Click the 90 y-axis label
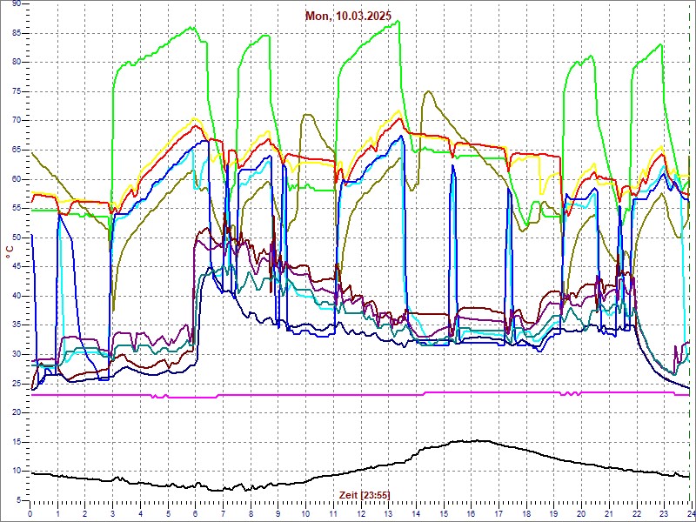 17,3
